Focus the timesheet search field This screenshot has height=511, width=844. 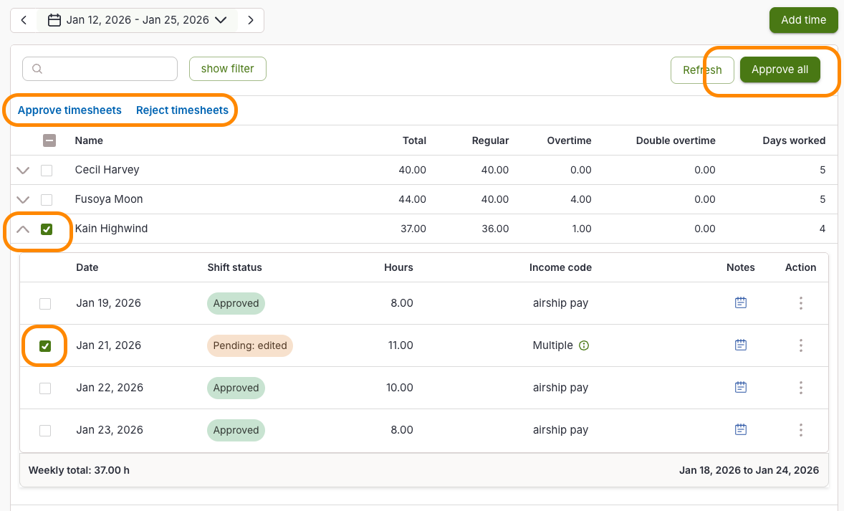(x=100, y=69)
